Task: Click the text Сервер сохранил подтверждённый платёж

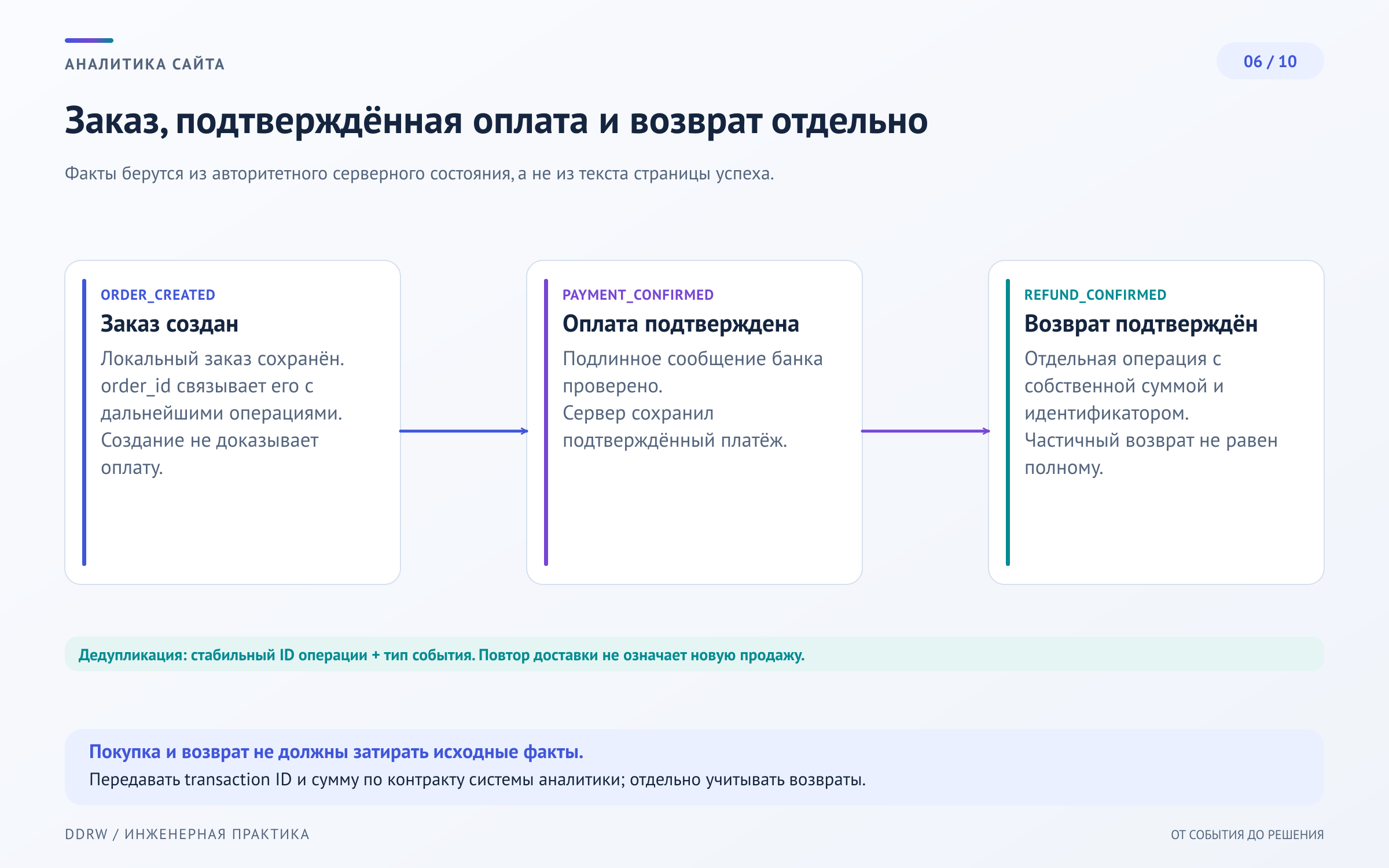Action: 675,426
